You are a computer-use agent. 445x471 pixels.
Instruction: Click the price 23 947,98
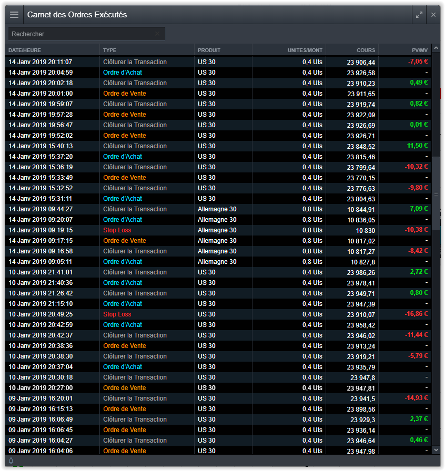click(x=361, y=451)
